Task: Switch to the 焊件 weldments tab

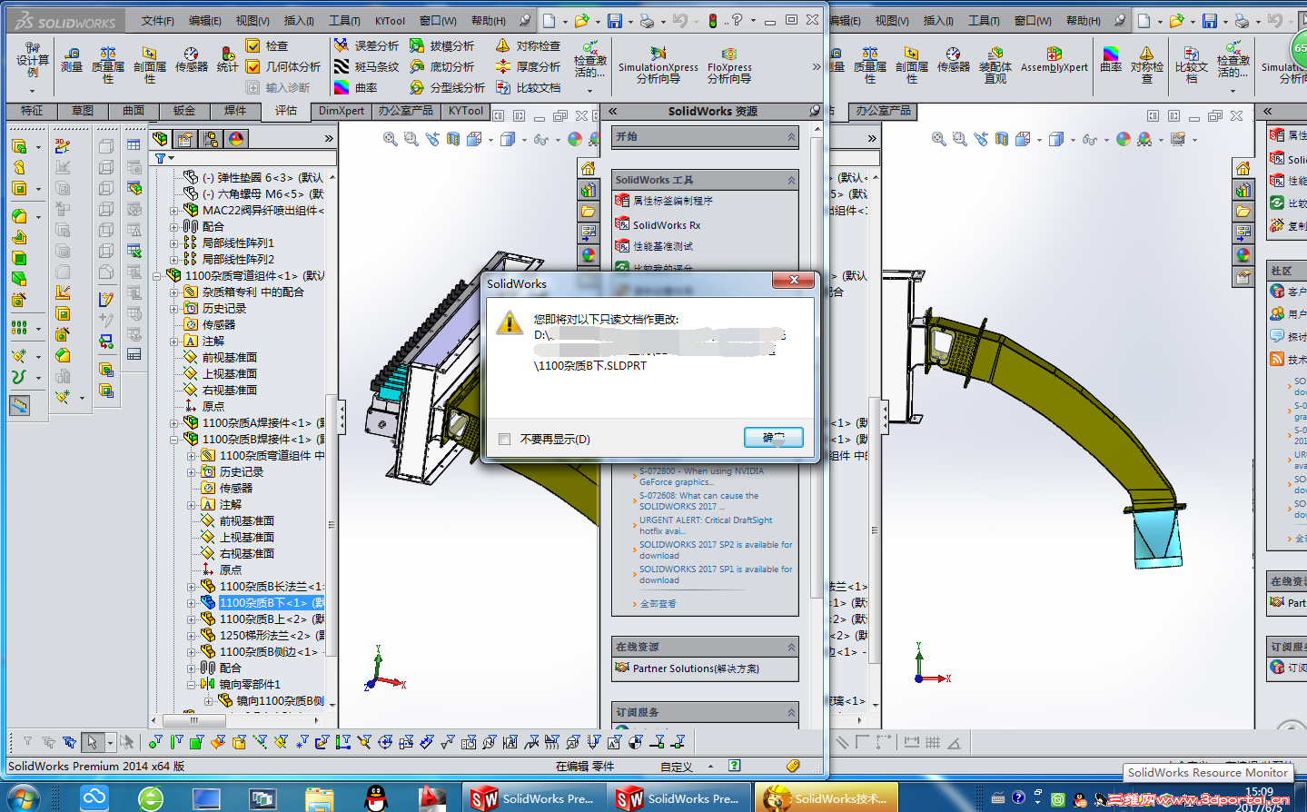Action: [235, 111]
